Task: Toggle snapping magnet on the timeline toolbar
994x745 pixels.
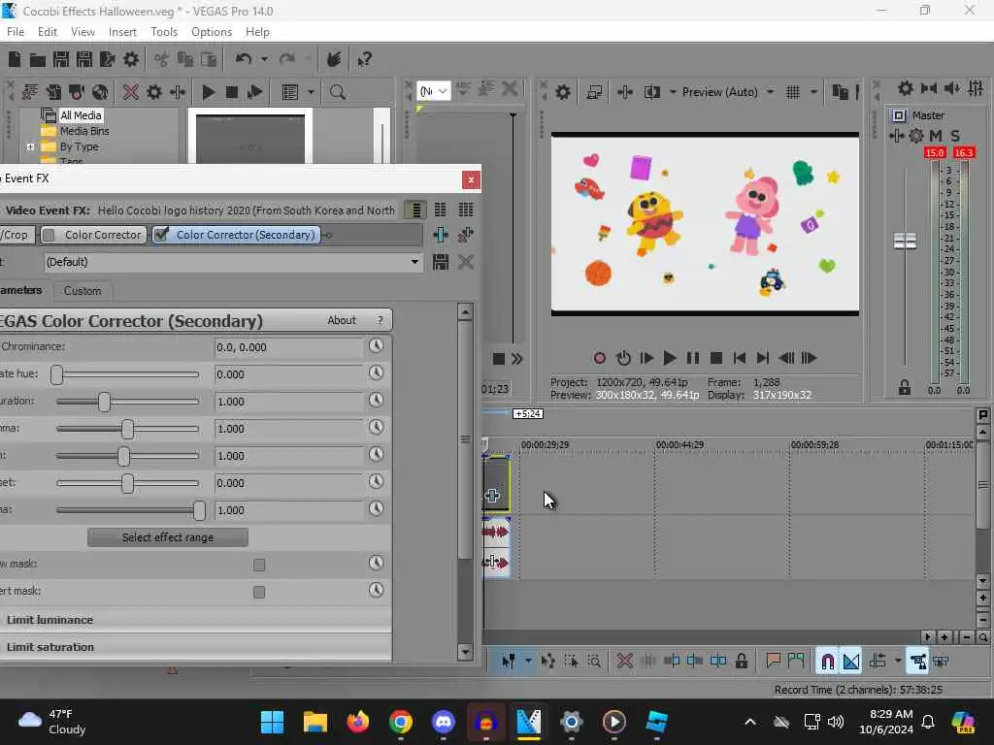Action: pos(827,662)
